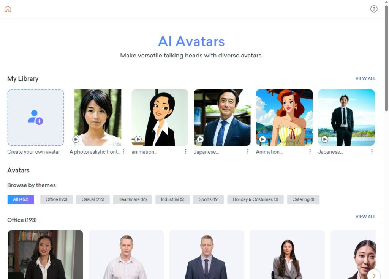Open three-dot menu for red-haired Animation avatar
Screen dimensions: 389x279
coord(310,151)
